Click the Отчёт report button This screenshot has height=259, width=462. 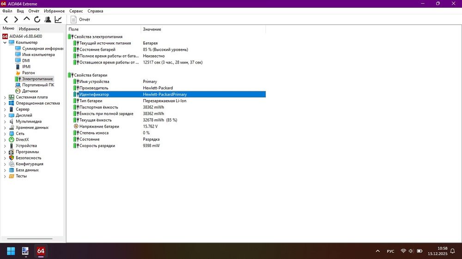(80, 19)
